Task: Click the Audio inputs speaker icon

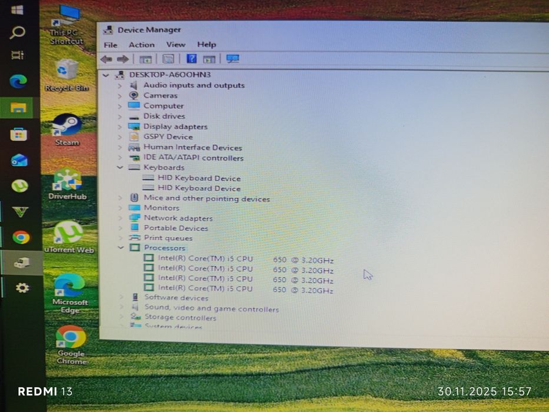Action: 134,85
